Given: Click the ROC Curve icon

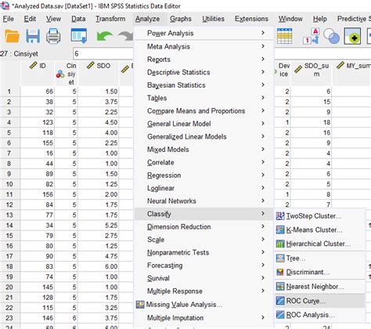Looking at the screenshot, I should (280, 301).
